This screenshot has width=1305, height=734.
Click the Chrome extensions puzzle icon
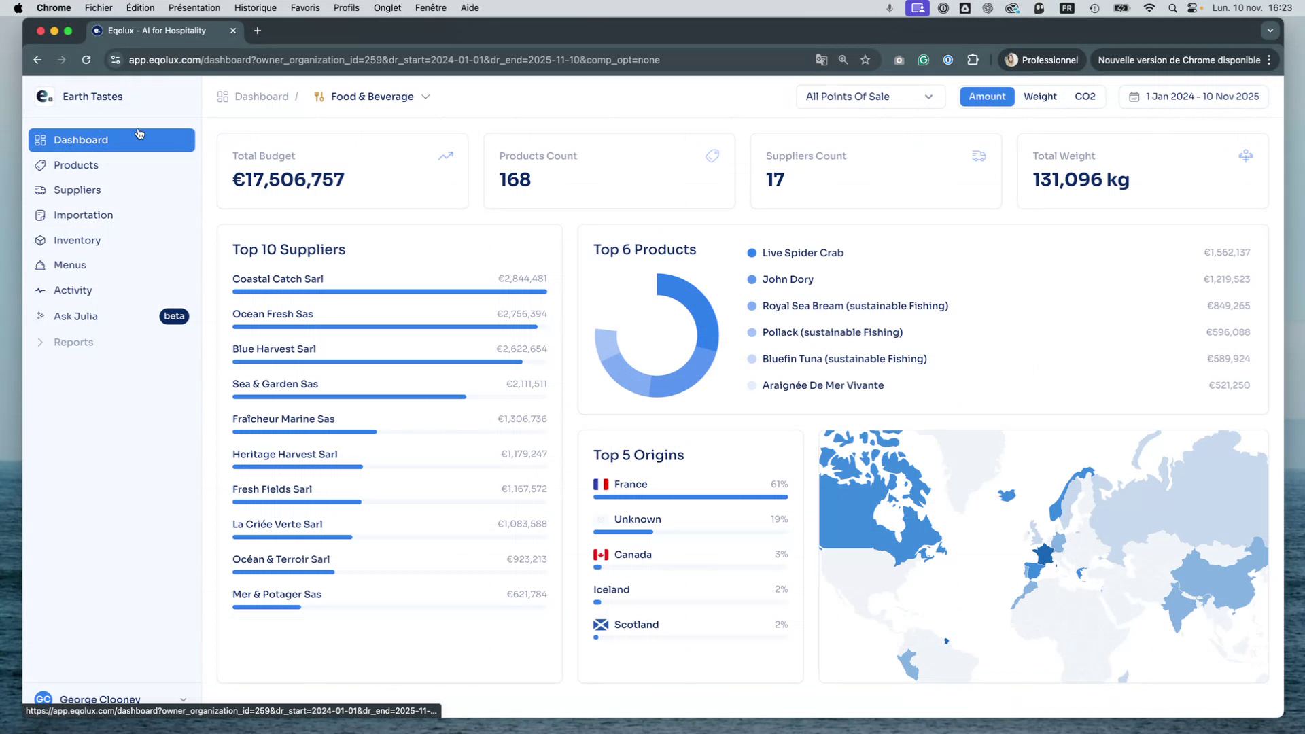[973, 60]
